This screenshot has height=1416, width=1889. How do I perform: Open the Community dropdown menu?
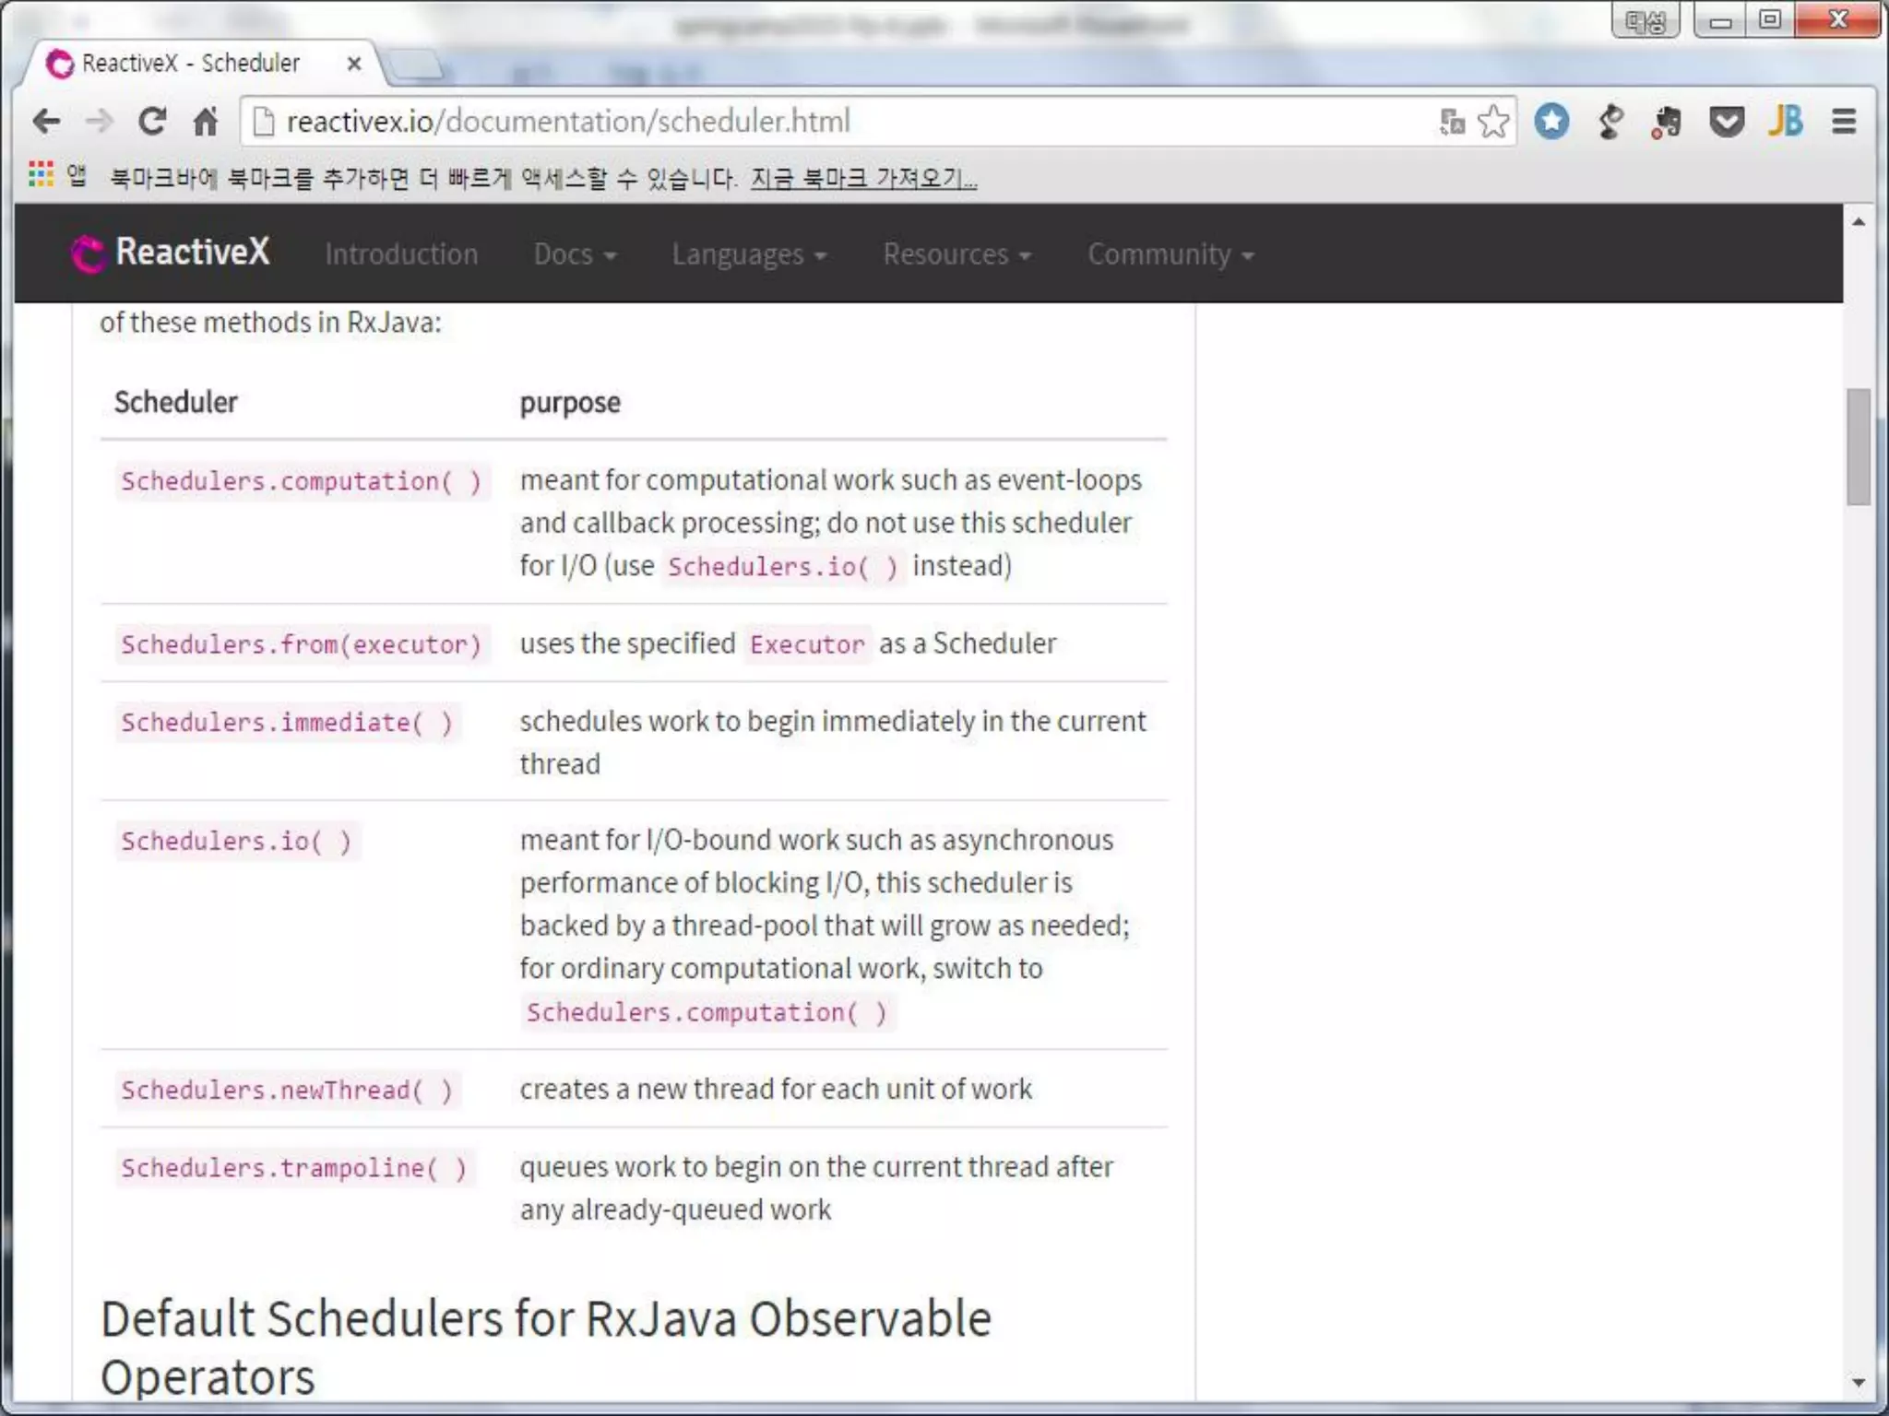click(1170, 254)
